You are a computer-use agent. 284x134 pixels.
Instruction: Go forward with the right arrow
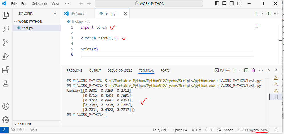point(89,3)
